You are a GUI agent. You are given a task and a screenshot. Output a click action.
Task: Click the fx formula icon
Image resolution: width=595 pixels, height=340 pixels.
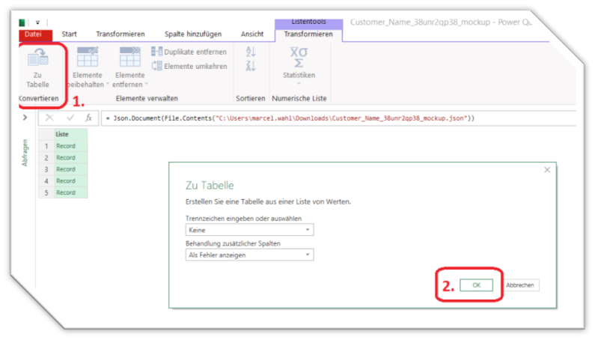pyautogui.click(x=88, y=118)
